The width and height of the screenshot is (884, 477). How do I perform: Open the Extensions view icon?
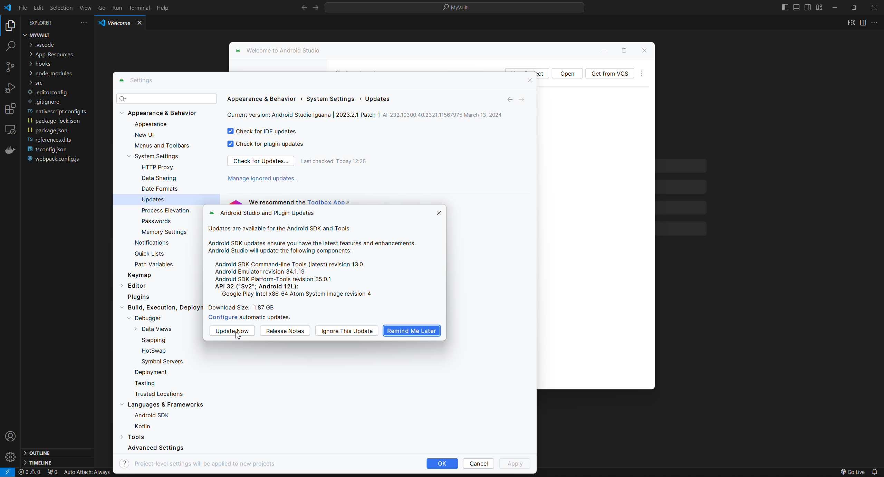[10, 109]
